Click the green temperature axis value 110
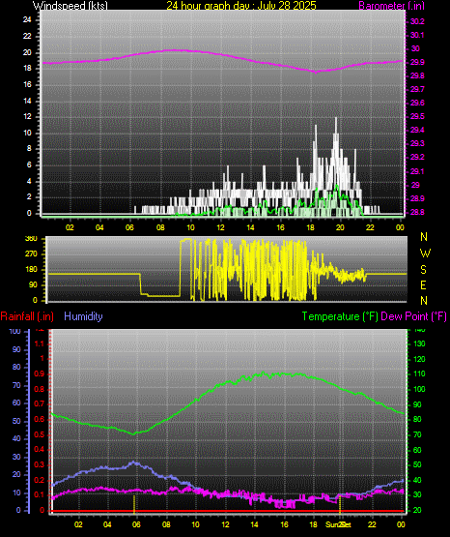The height and width of the screenshot is (537, 450). coord(419,373)
